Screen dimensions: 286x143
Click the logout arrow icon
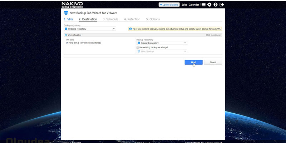pyautogui.click(x=222, y=5)
